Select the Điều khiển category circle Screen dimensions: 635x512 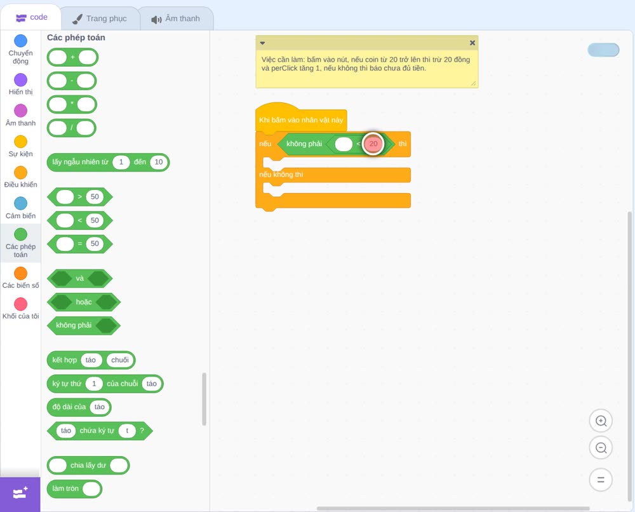tap(21, 173)
